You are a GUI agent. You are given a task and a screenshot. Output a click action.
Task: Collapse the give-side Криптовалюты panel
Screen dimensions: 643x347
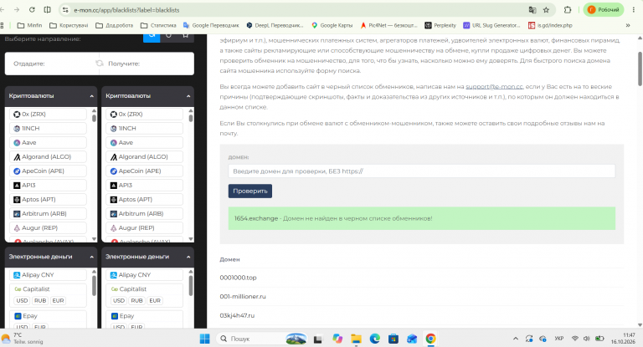click(91, 96)
